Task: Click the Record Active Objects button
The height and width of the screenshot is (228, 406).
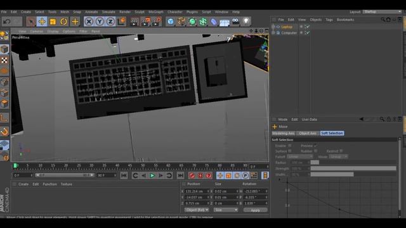Action: (x=192, y=175)
